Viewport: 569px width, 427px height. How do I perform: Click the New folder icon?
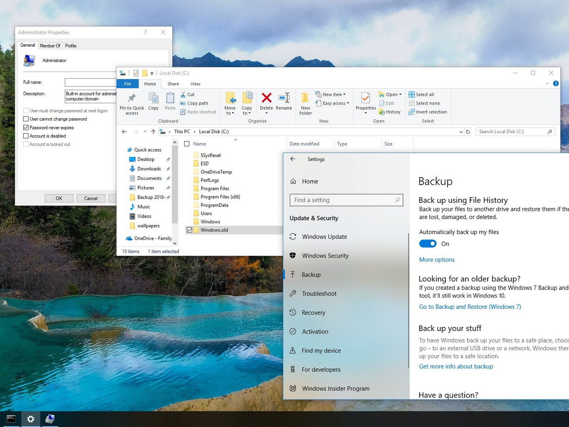305,98
